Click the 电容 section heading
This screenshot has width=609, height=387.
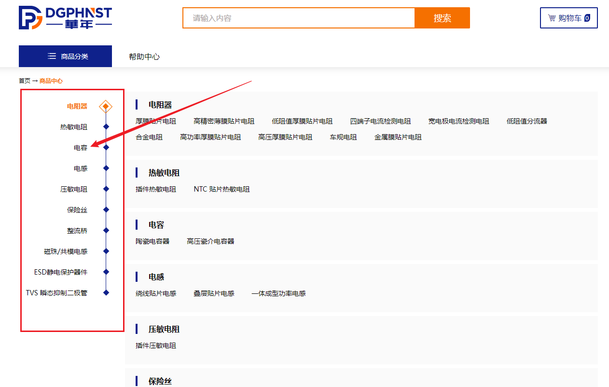156,225
